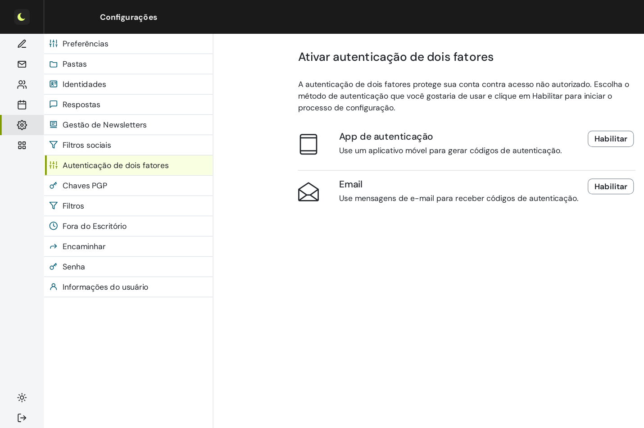The height and width of the screenshot is (428, 644).
Task: Open Chaves PGP section
Action: tap(128, 186)
